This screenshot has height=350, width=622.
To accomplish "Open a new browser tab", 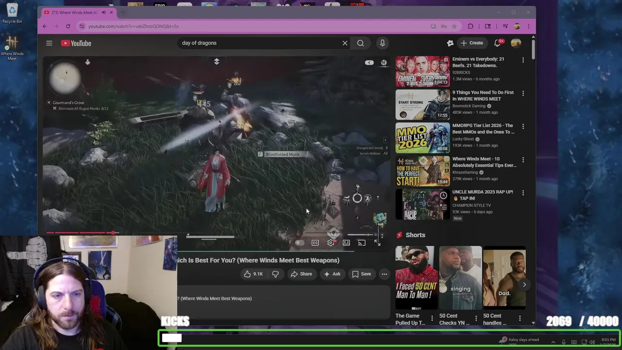I will click(x=123, y=12).
